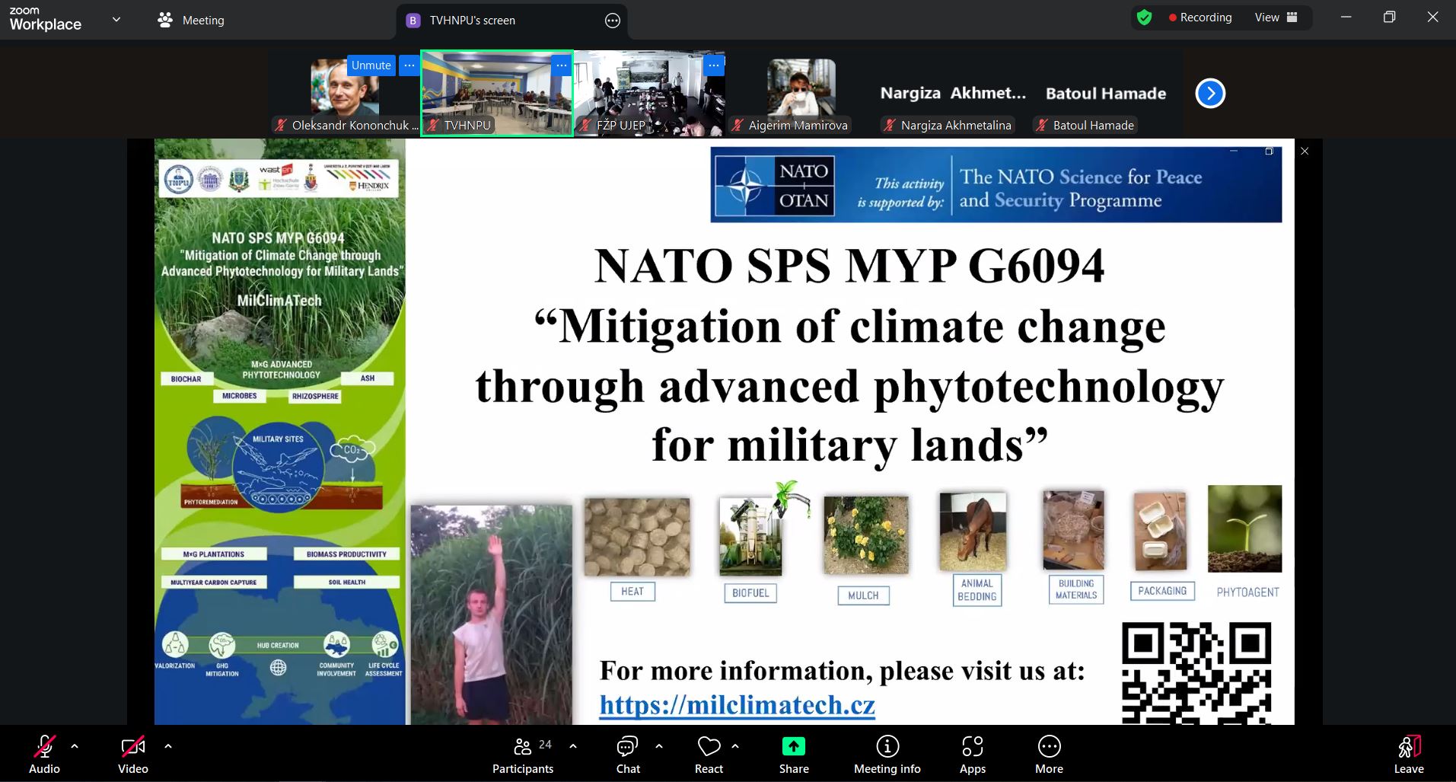The image size is (1456, 782).
Task: Select FŽP UJEP participant video thumbnail
Action: pyautogui.click(x=649, y=94)
